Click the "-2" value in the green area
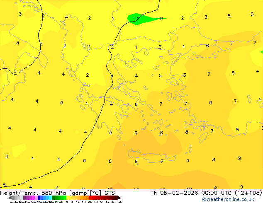This screenshot has height=203, width=263. coord(136,19)
